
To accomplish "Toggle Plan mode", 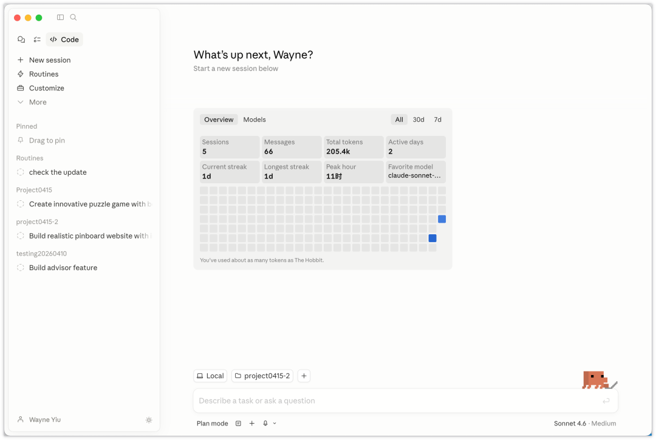I will coord(212,424).
